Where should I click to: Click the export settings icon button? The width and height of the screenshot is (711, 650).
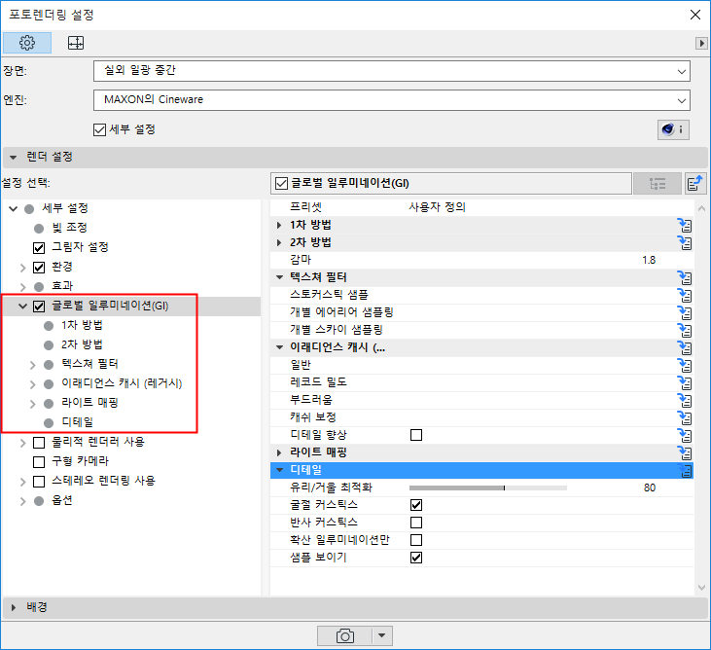[x=695, y=183]
